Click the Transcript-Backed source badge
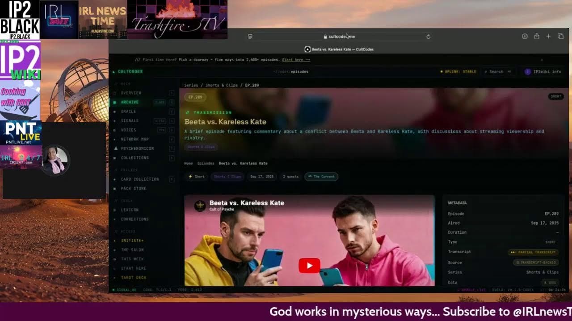Screen dimensions: 572x321 pyautogui.click(x=536, y=263)
